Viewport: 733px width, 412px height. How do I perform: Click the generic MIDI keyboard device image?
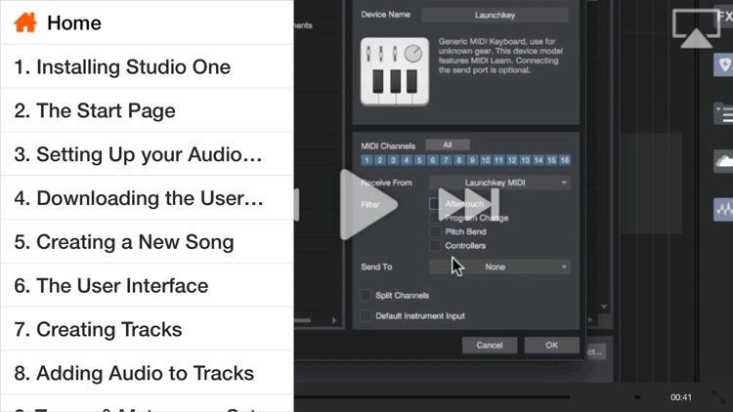point(395,71)
